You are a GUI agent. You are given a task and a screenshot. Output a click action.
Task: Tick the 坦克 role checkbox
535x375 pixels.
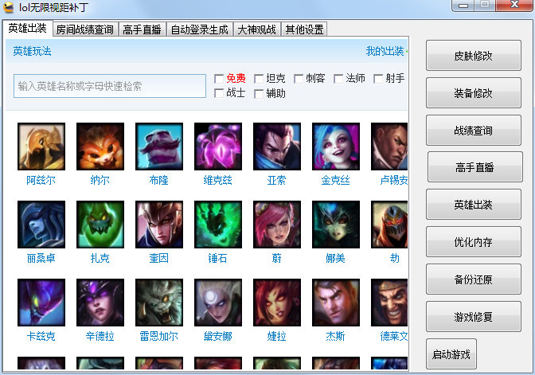[259, 79]
